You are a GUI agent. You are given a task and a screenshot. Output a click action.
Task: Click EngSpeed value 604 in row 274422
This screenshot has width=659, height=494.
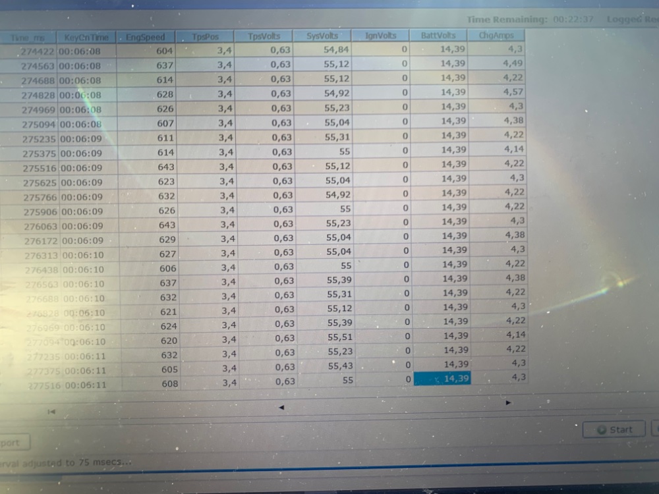click(x=146, y=51)
